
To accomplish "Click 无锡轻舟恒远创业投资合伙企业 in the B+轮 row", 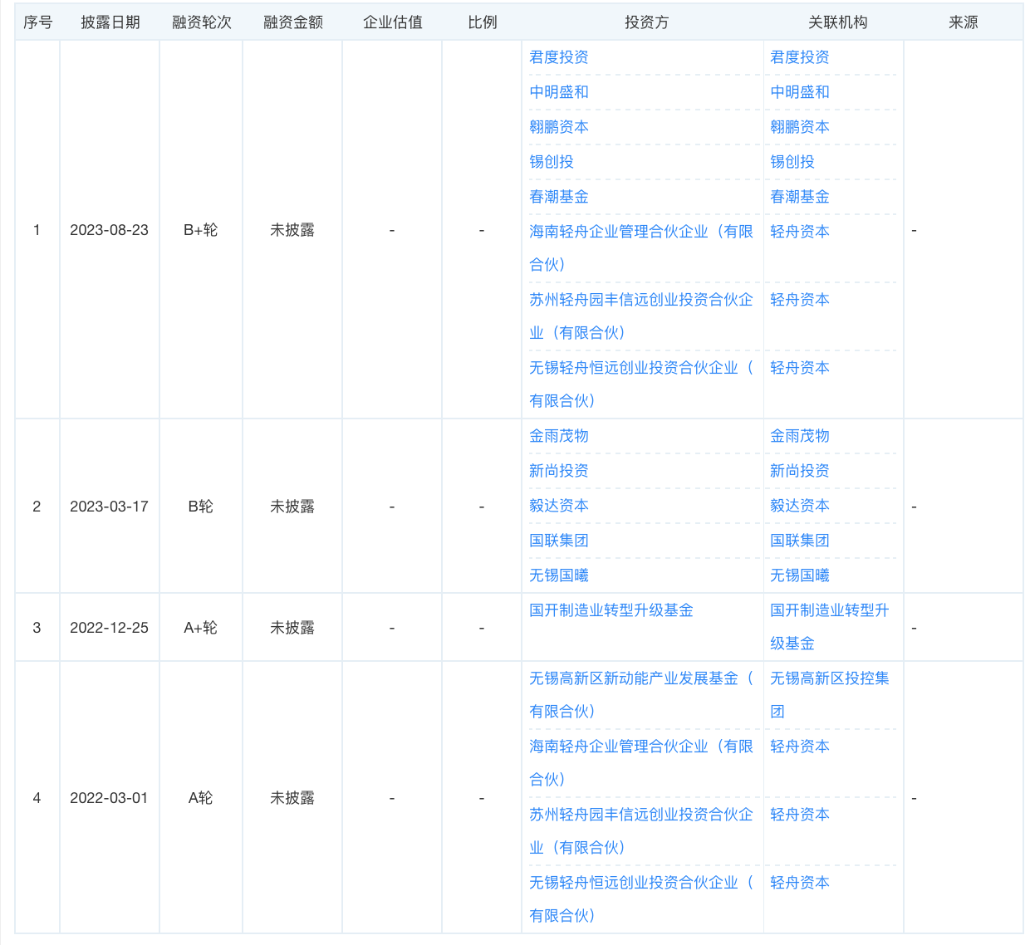I will click(641, 384).
